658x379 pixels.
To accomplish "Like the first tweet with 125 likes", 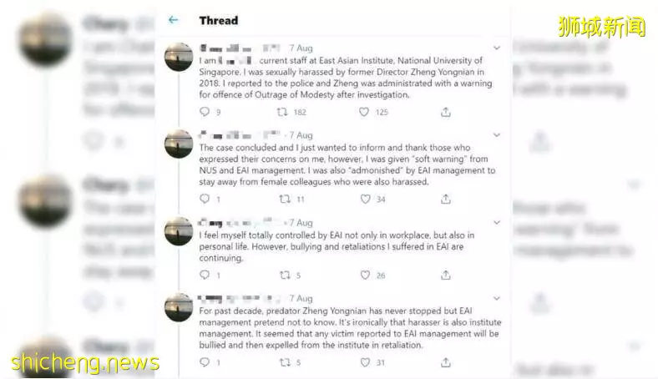I will coord(364,112).
